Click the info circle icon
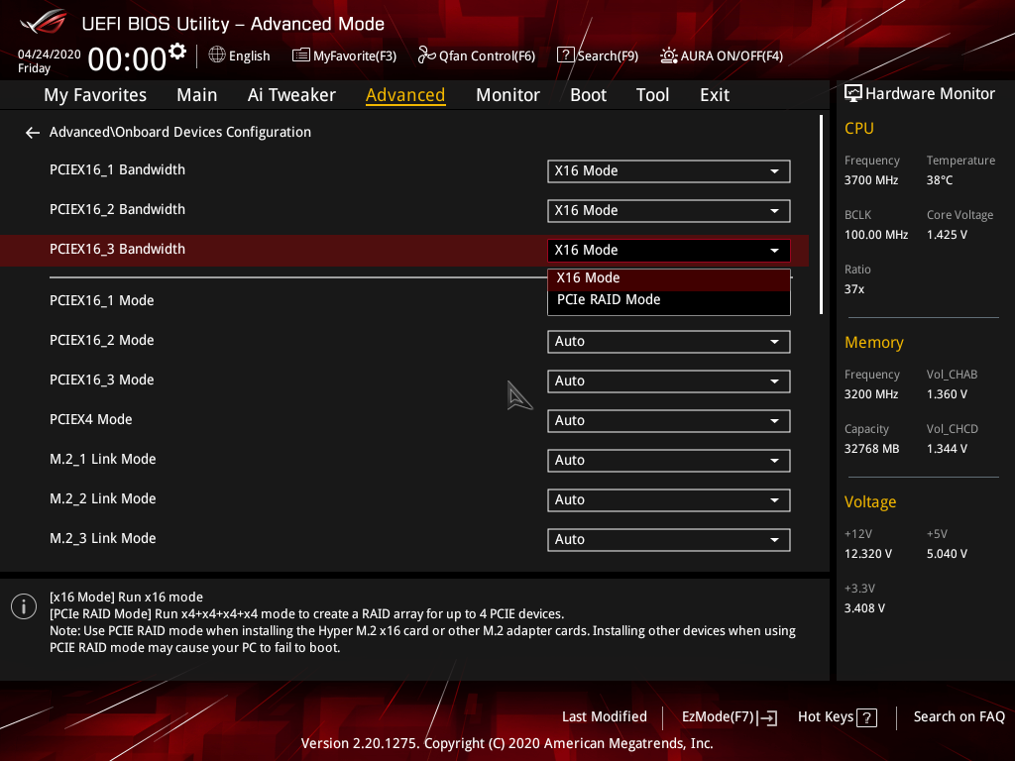The image size is (1015, 761). click(x=24, y=606)
